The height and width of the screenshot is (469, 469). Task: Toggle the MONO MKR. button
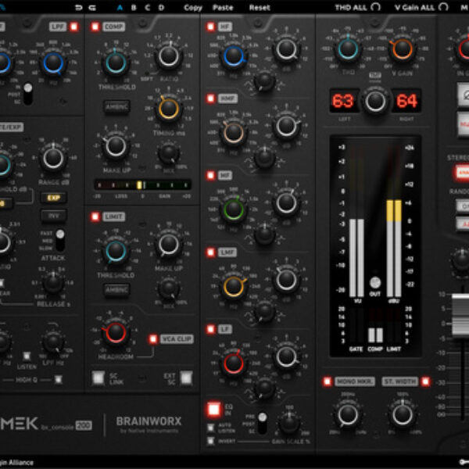coord(328,381)
